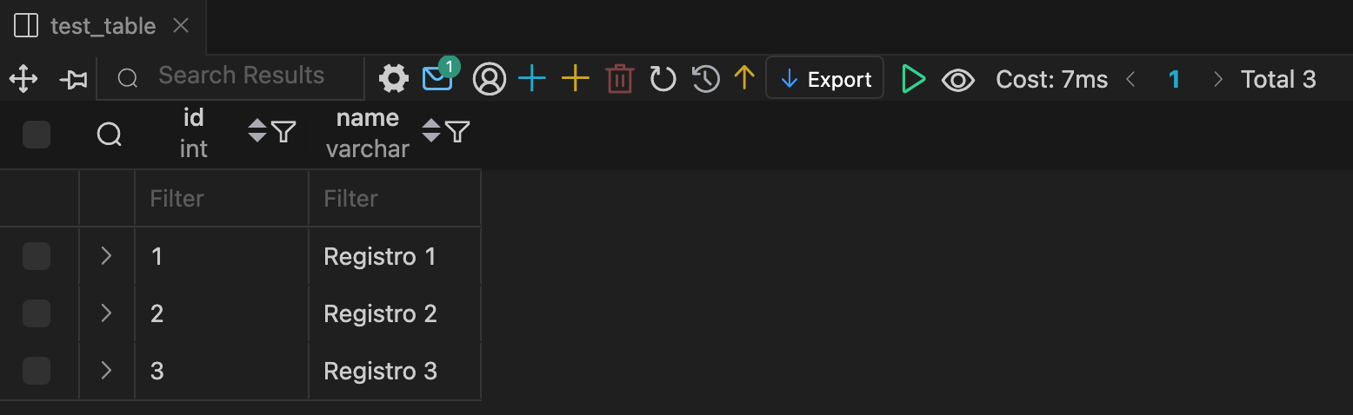Select the test_table tab
1353x415 pixels.
(x=103, y=26)
